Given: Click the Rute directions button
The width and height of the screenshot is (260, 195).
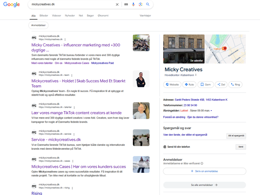Looking at the screenshot, I should (189, 84).
